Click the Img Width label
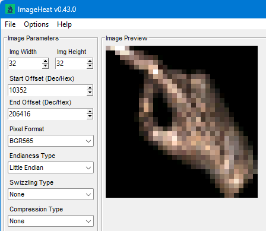Image resolution: width=266 pixels, height=231 pixels. (x=23, y=52)
